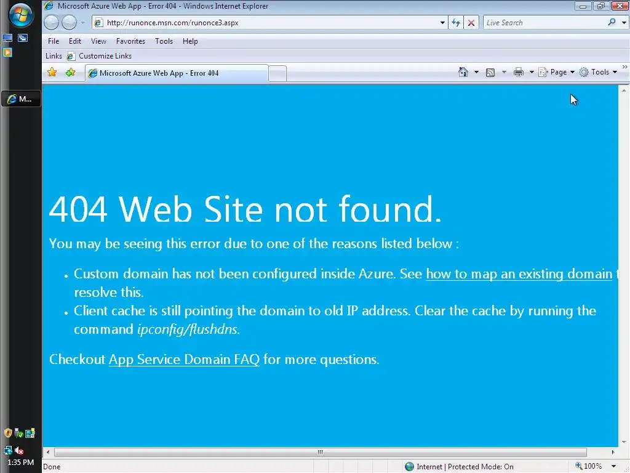Screen dimensions: 630x473
Task: Open the File menu
Action: (x=54, y=41)
